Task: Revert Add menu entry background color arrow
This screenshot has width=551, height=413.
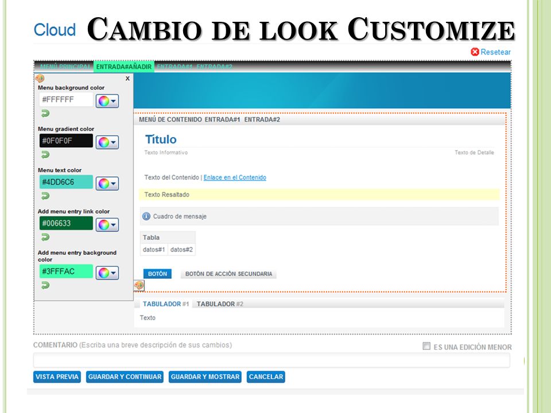Action: coord(45,285)
